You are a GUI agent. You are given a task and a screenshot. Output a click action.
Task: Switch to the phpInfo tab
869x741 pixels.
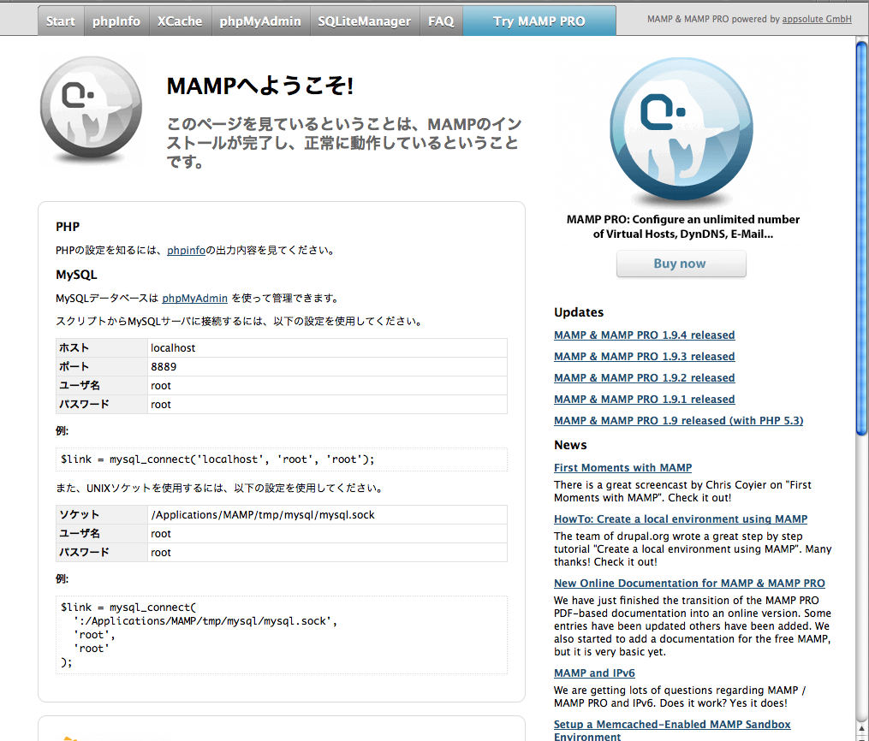tap(116, 21)
